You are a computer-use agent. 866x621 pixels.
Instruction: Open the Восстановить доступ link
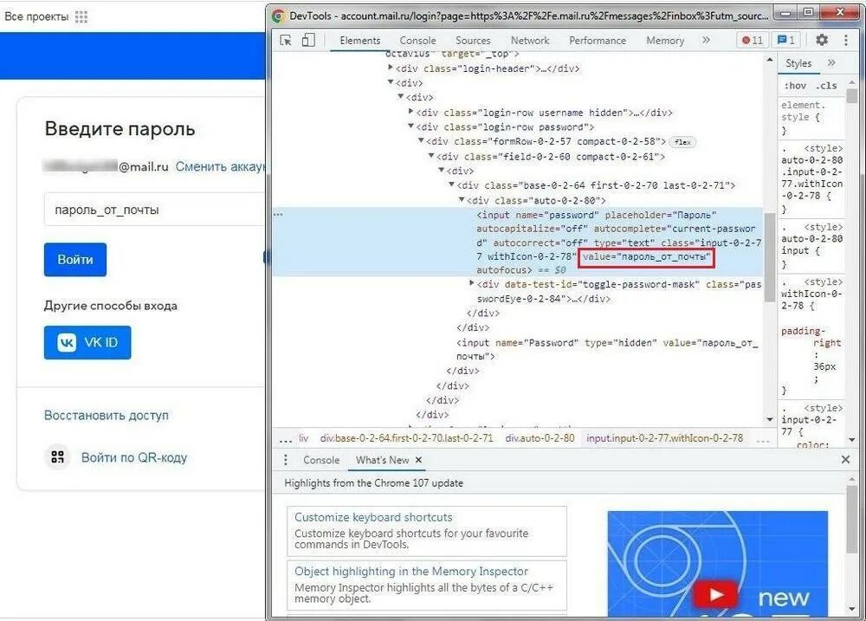coord(106,415)
